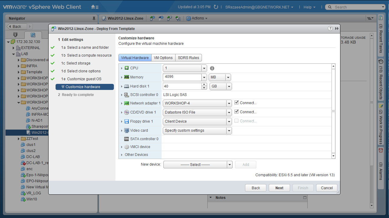Open the Alarms sidebar icon
Image resolution: width=389 pixels, height=218 pixels.
coord(381,150)
